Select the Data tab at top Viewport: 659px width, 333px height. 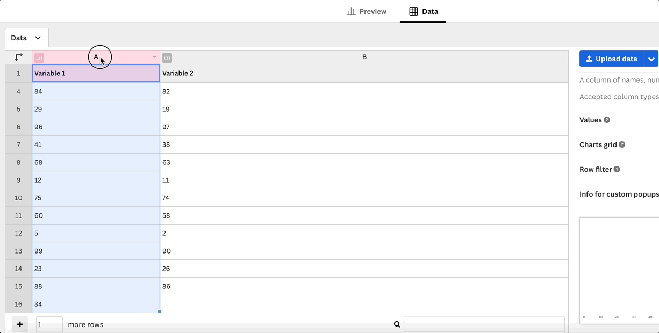423,11
